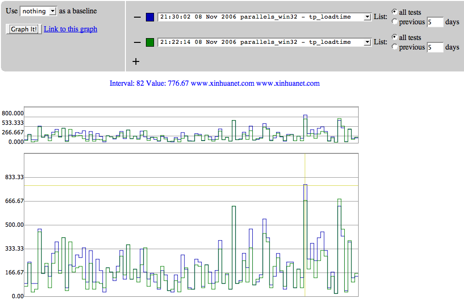464x303 pixels.
Task: Click the tallest blue peak in overview graph
Action: point(305,116)
